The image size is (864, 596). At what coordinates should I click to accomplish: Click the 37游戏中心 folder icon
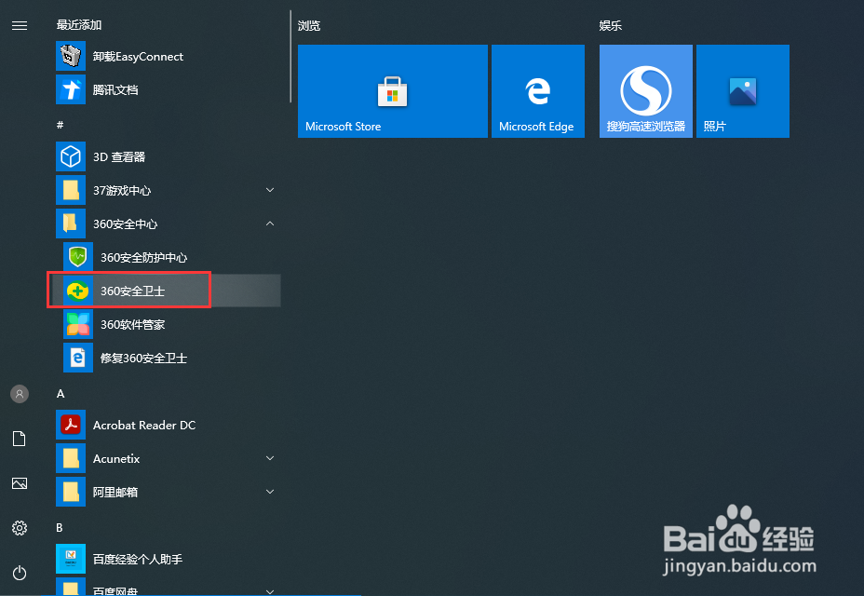(x=71, y=190)
